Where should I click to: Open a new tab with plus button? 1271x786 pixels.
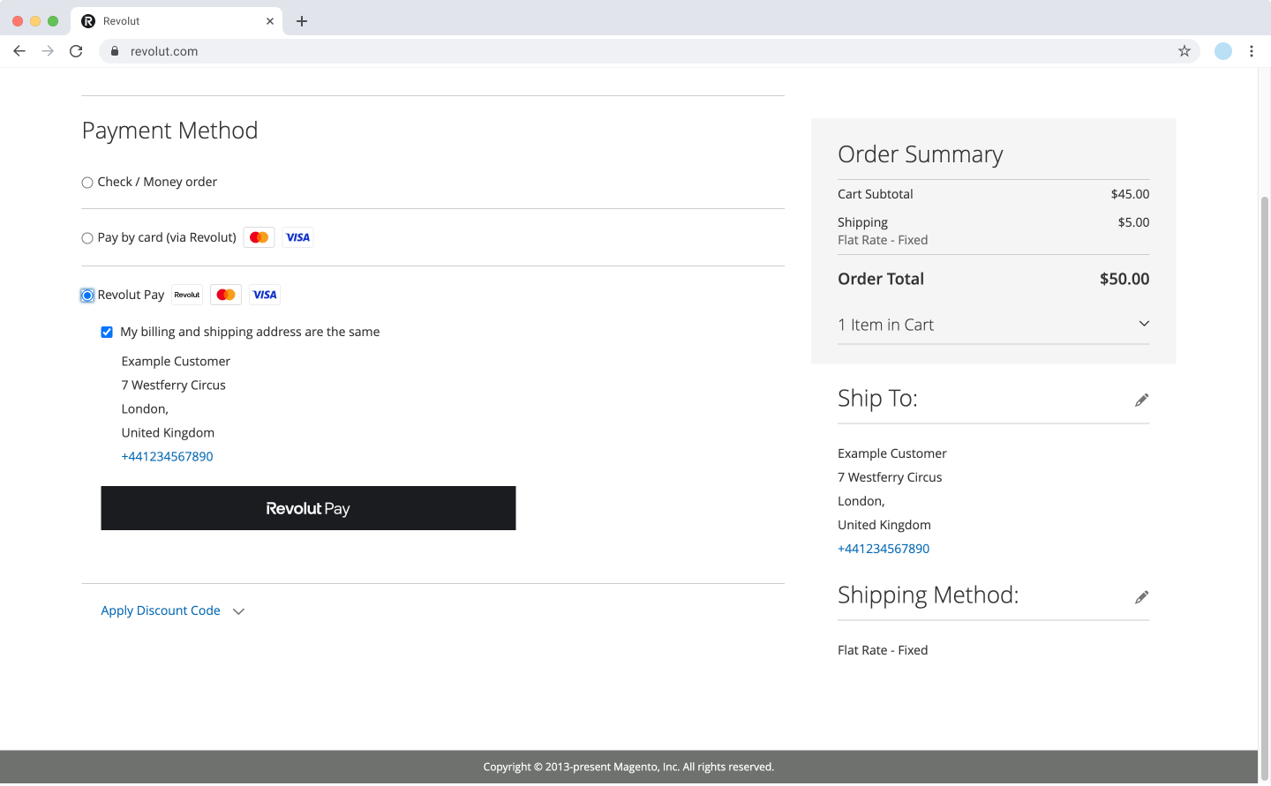[x=302, y=21]
